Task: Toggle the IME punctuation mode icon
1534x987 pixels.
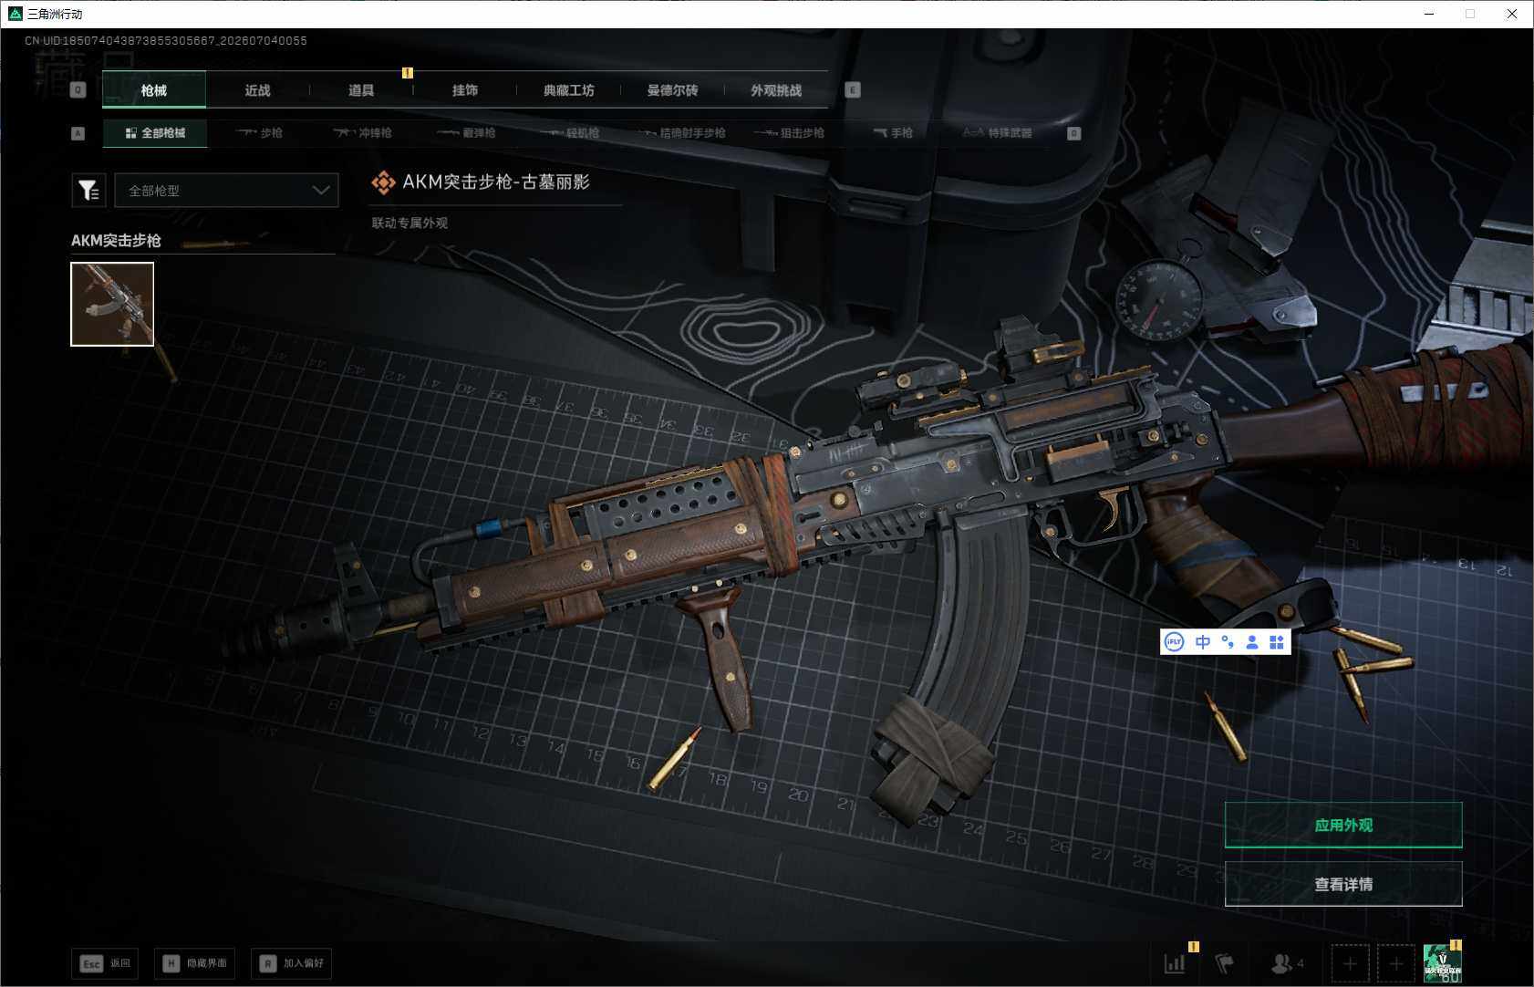Action: (x=1228, y=642)
